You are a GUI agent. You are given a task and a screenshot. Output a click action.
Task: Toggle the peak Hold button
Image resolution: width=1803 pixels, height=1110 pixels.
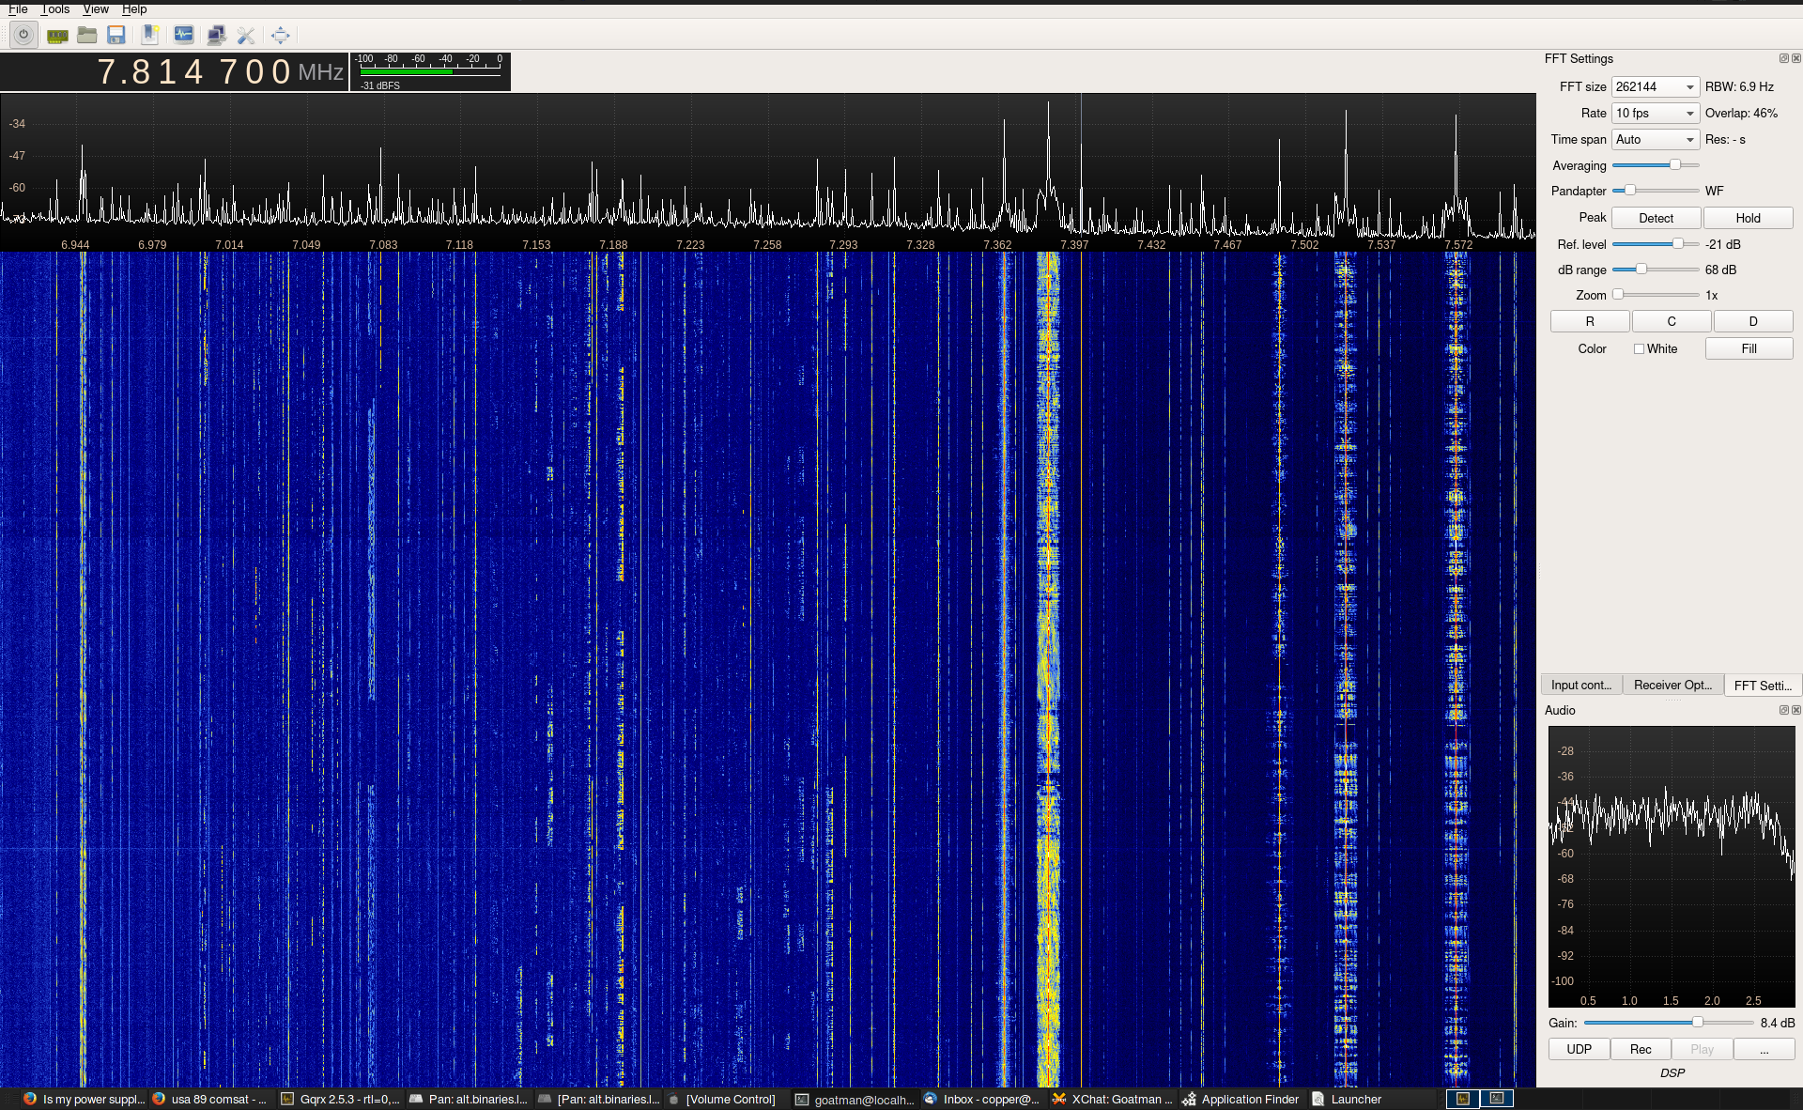[1749, 218]
